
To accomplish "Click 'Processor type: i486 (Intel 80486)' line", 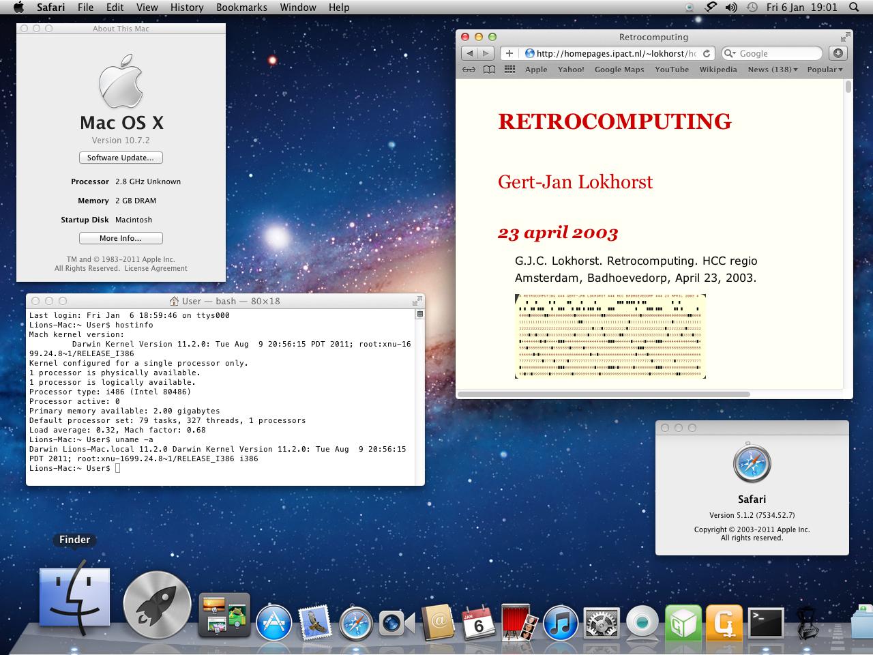I will point(110,392).
